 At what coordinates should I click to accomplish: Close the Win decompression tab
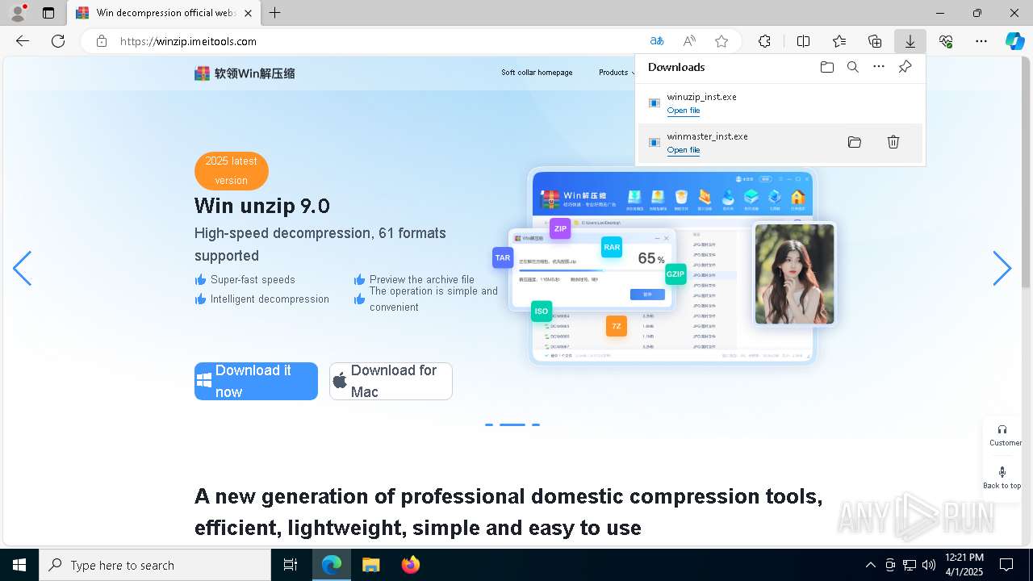coord(249,13)
